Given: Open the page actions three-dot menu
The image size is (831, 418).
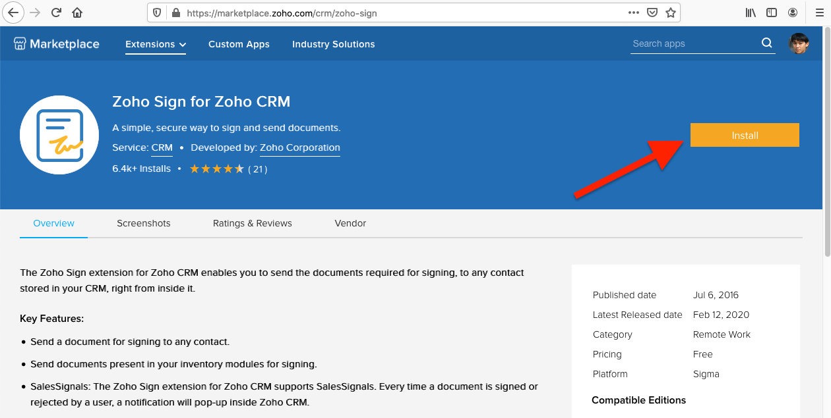Looking at the screenshot, I should point(634,13).
